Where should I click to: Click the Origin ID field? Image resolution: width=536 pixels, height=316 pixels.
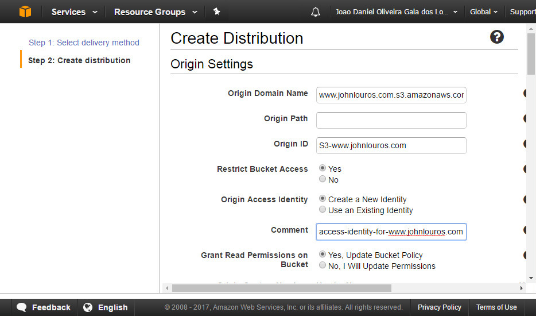391,145
